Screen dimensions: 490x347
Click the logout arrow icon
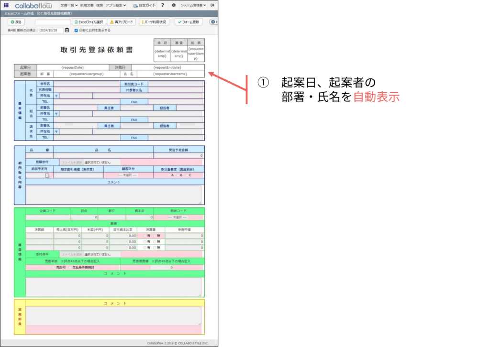[x=212, y=5]
